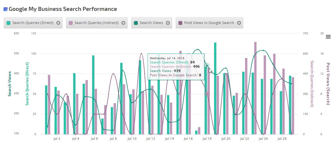Click the Jul 20 x-axis label
The height and width of the screenshot is (152, 332).
click(226, 139)
